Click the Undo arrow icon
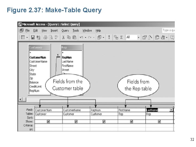The width and height of the screenshot is (196, 147). pos(81,37)
